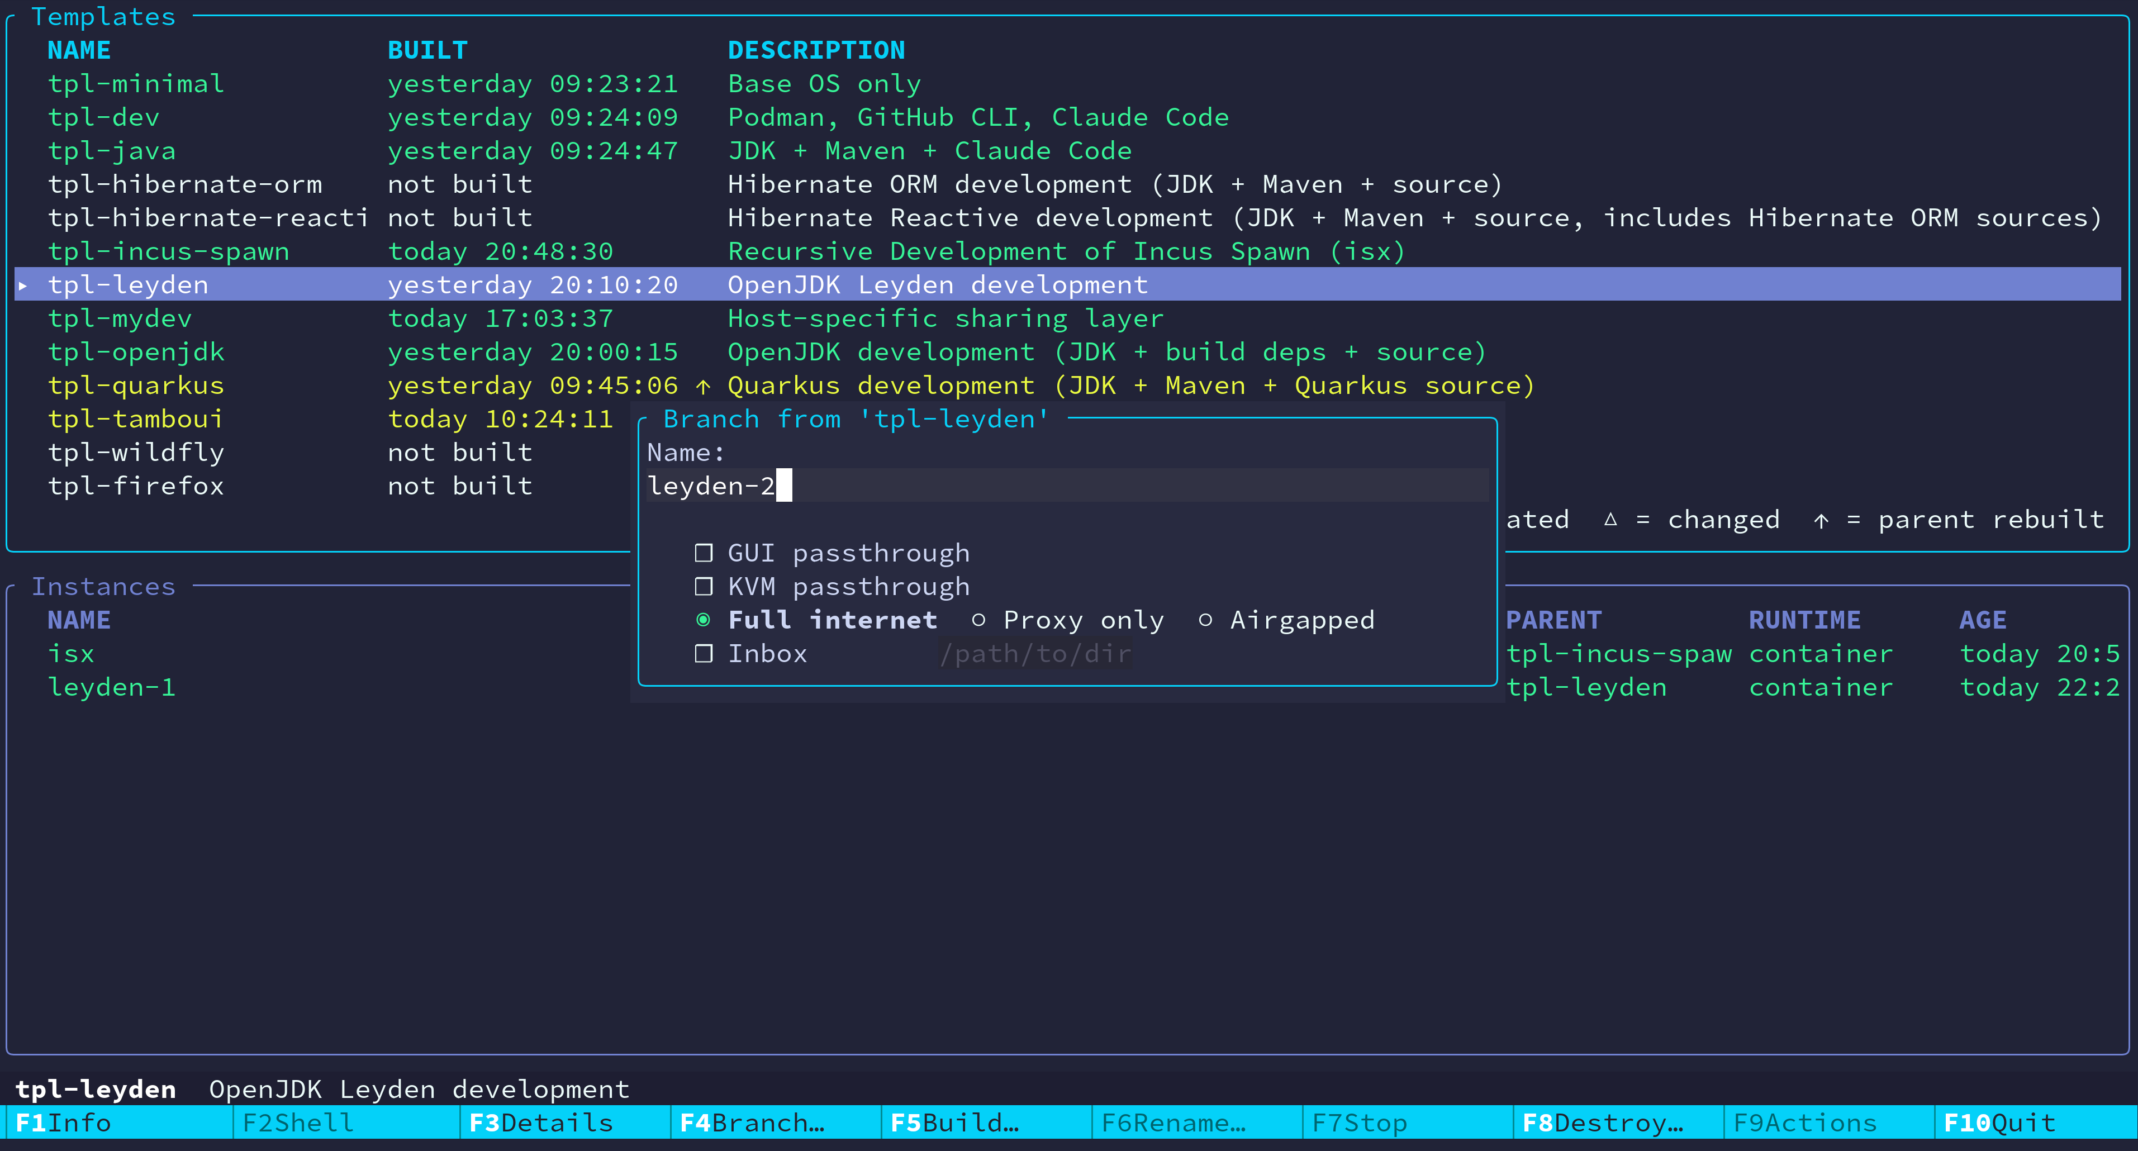Click the 'Branch from tpl-leyden' dialog title
Image resolution: width=2138 pixels, height=1151 pixels.
pyautogui.click(x=856, y=419)
